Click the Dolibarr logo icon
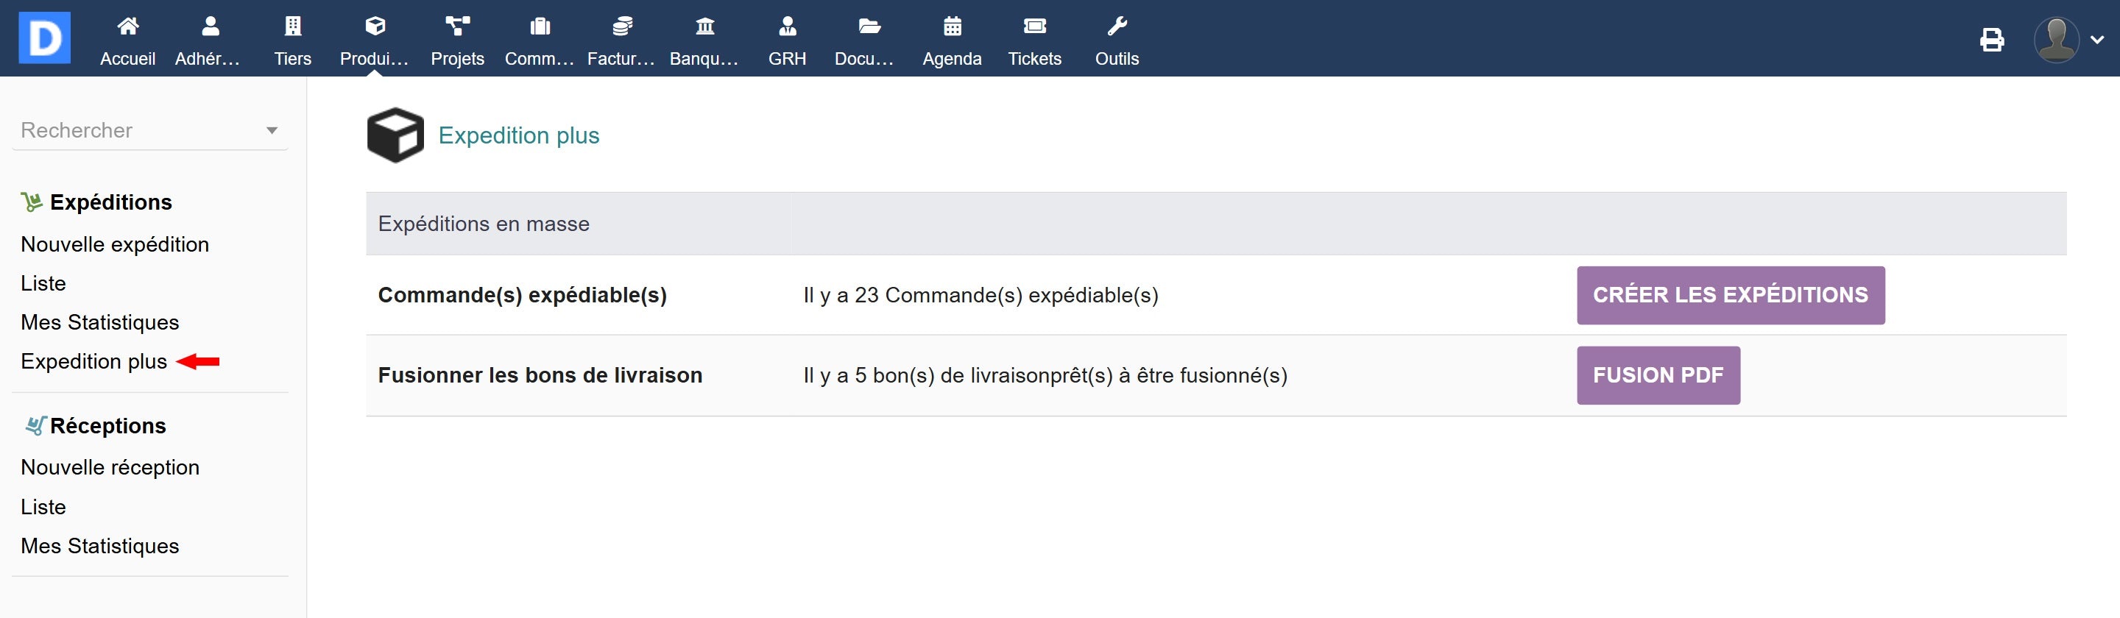 tap(44, 38)
